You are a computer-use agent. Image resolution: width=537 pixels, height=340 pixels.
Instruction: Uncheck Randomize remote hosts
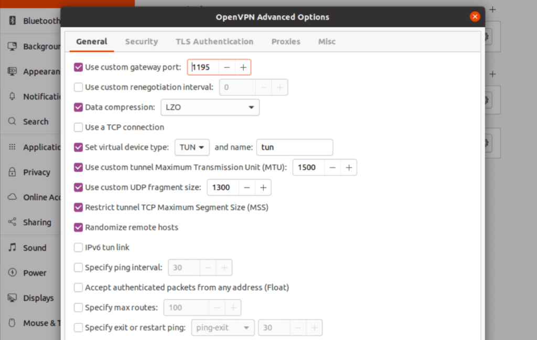click(79, 228)
